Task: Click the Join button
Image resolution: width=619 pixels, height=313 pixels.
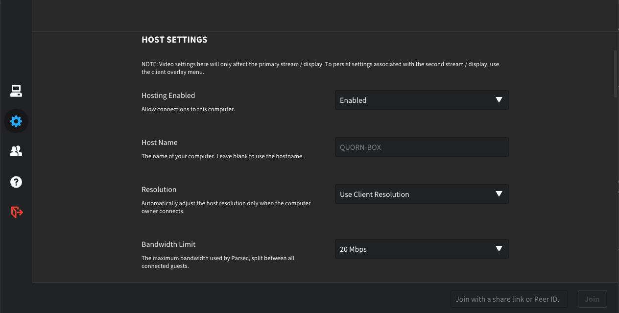Action: [592, 299]
